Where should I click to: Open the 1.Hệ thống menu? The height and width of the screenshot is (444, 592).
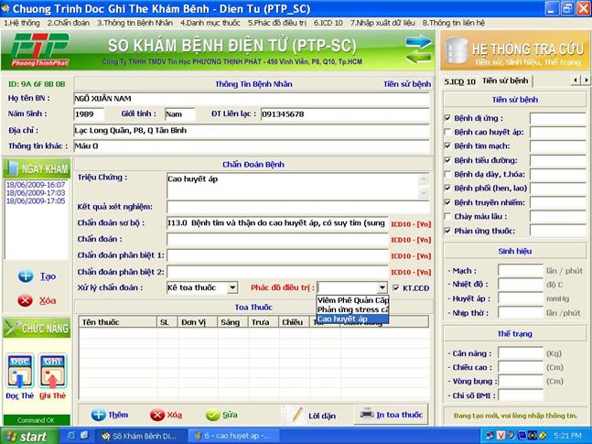(x=23, y=20)
